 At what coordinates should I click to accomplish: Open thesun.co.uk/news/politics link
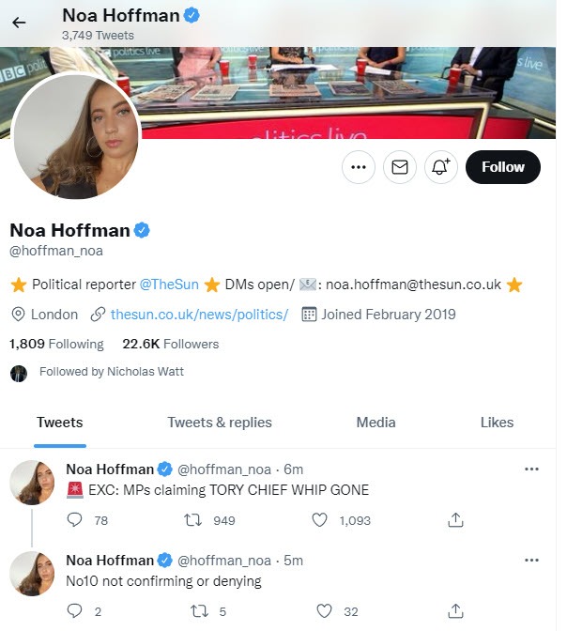[x=199, y=315]
